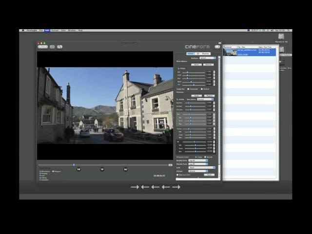Adjust the White Balance Blue slider

click(194, 78)
